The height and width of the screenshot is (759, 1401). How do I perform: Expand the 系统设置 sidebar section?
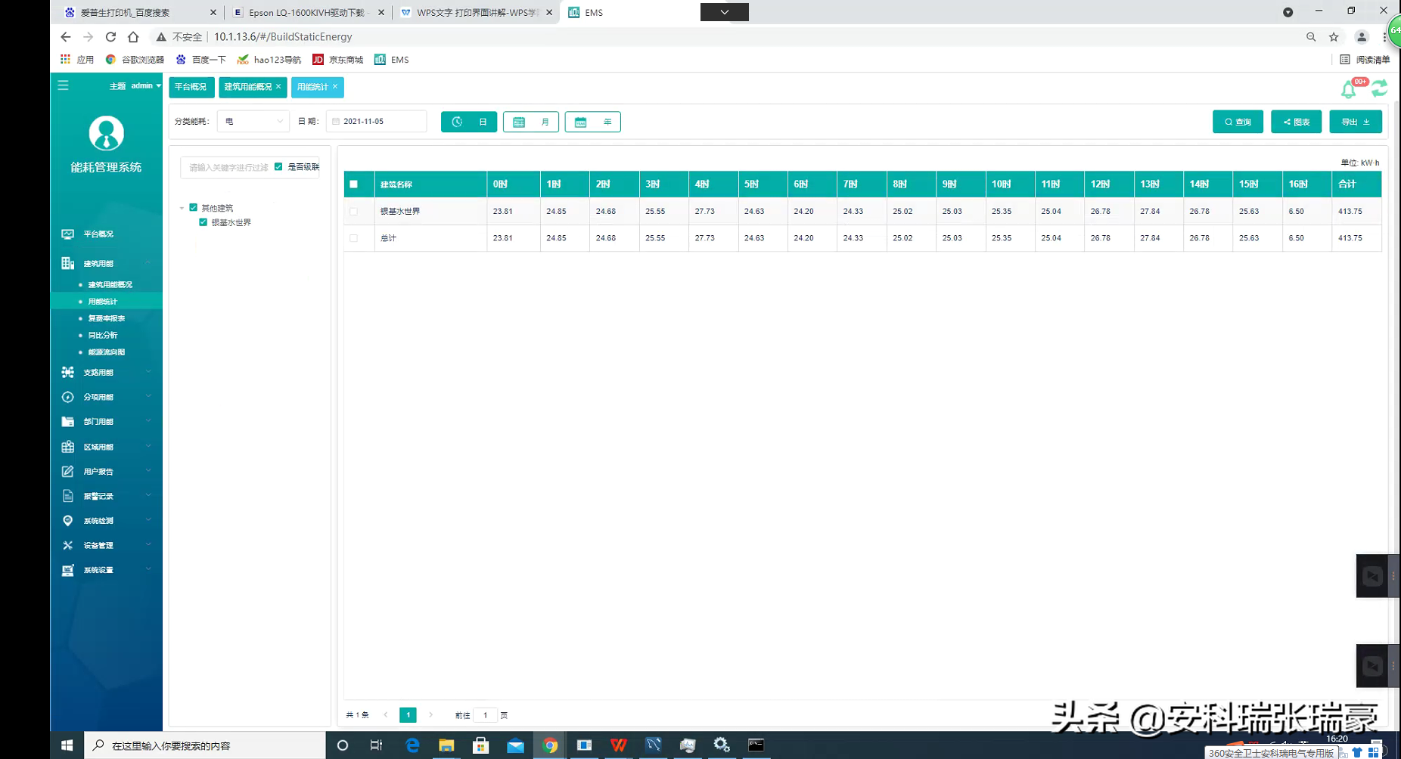106,570
